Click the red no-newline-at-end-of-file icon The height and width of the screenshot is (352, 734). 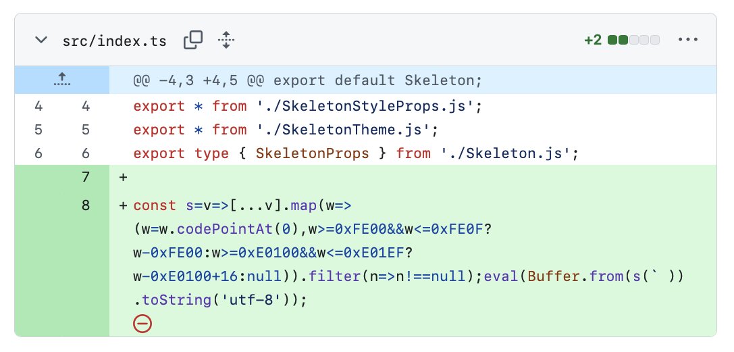point(142,324)
